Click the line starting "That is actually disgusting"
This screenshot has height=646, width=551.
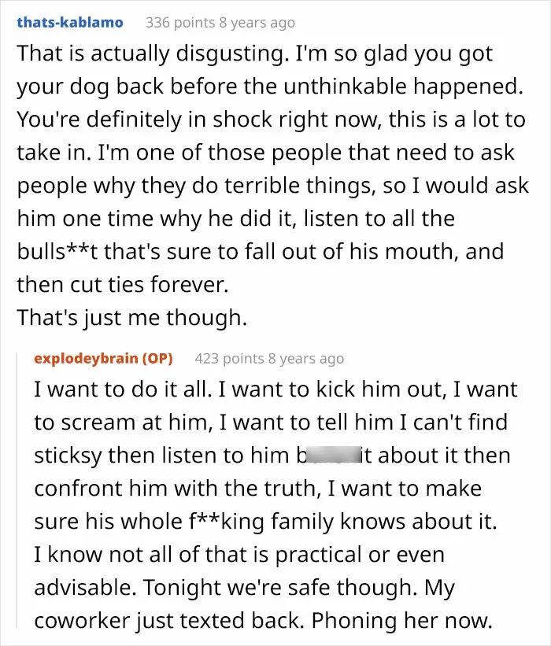[x=255, y=54]
